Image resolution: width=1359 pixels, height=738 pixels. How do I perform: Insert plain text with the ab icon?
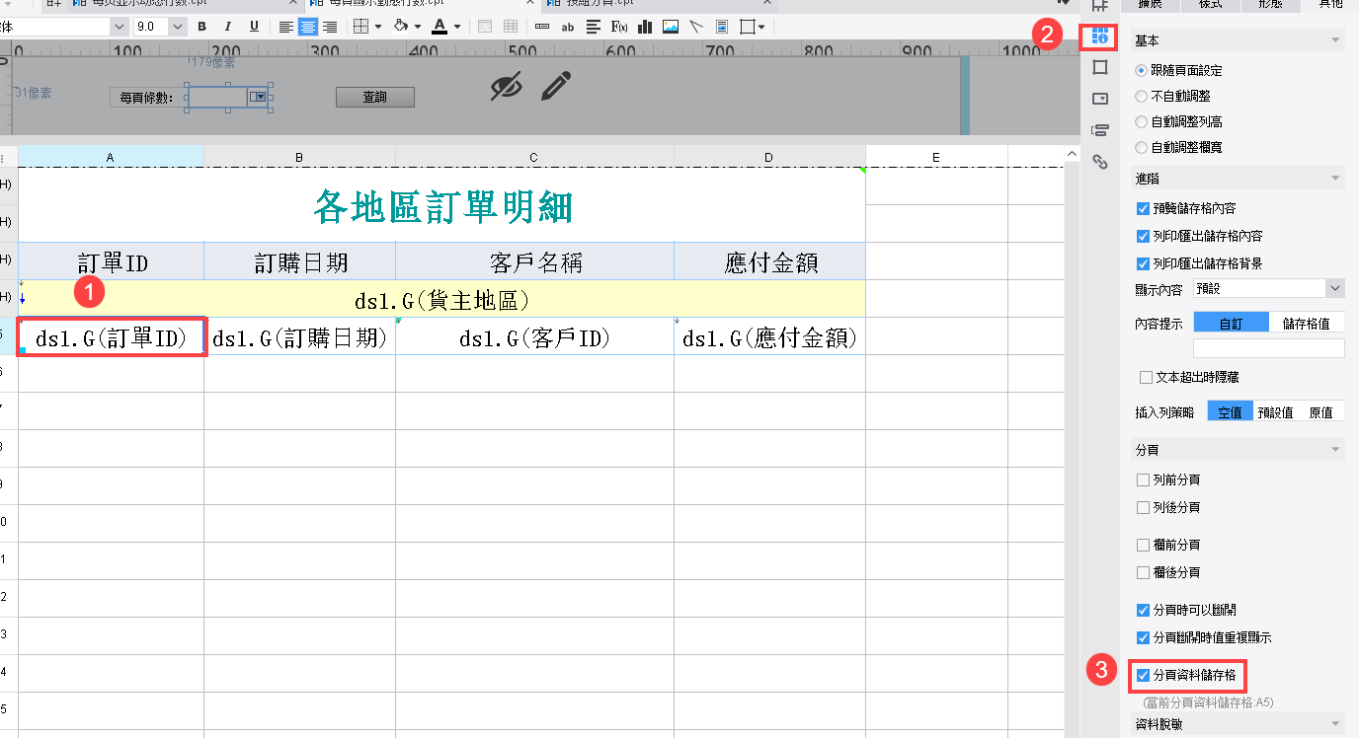(568, 27)
